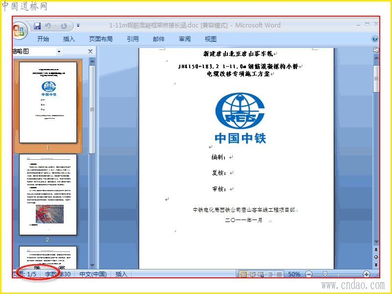Open the Select Browse Object button
This screenshot has height=294, width=392.
pos(376,257)
